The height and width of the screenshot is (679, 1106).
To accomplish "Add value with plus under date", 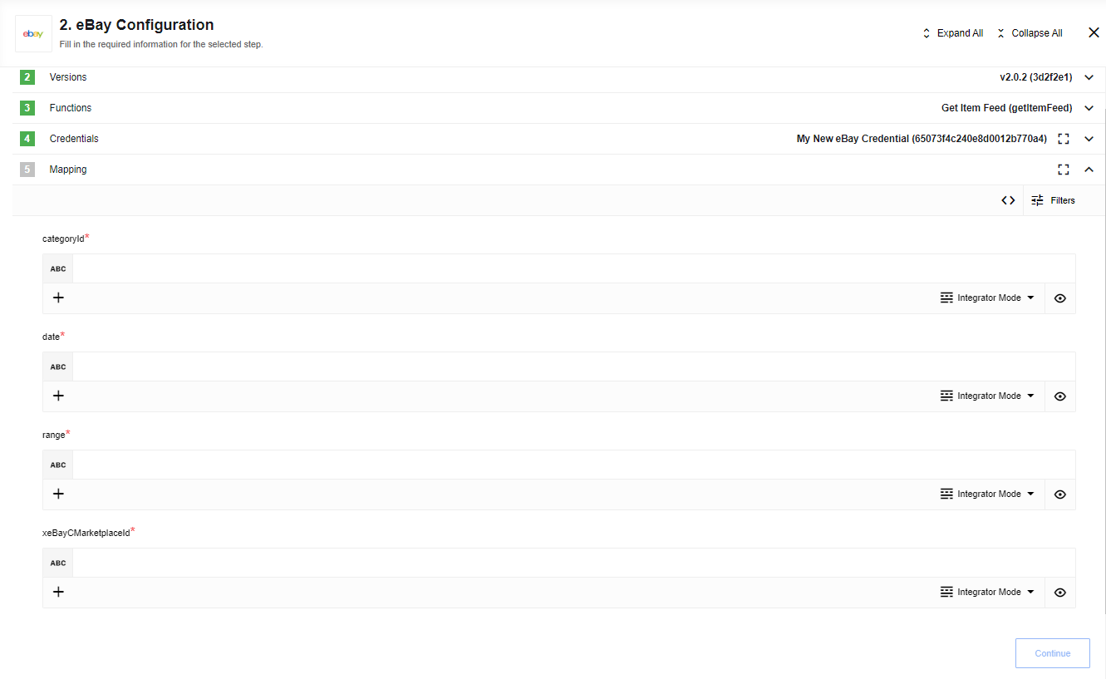I will tap(58, 396).
